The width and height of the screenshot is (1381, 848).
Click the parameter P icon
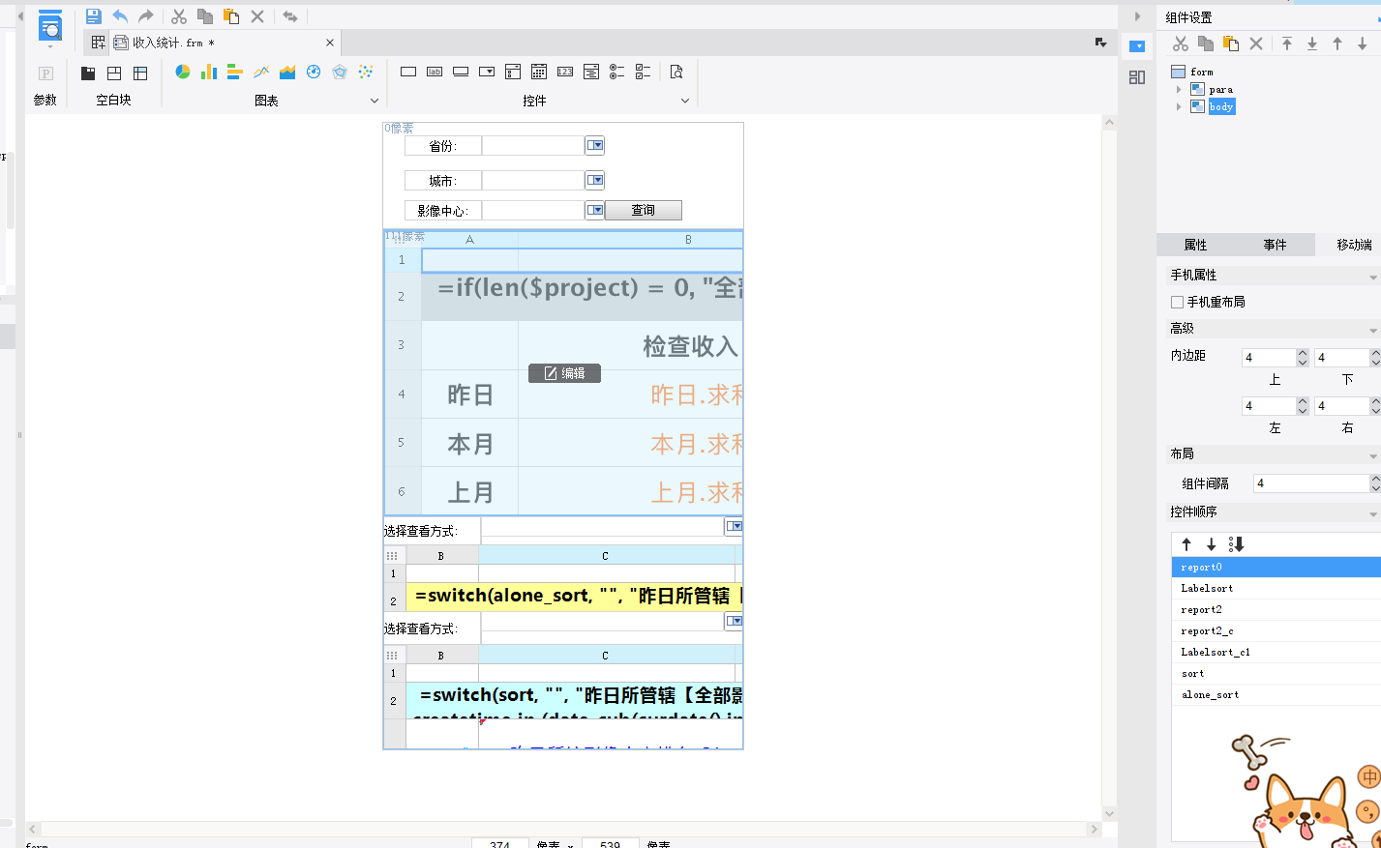coord(45,73)
